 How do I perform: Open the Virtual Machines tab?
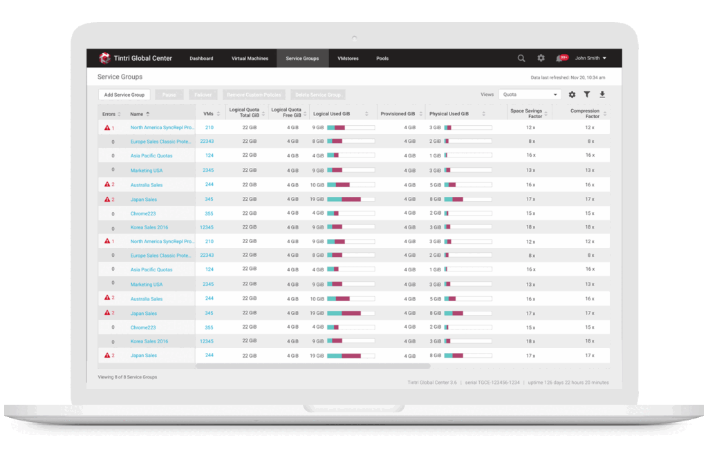click(x=250, y=59)
